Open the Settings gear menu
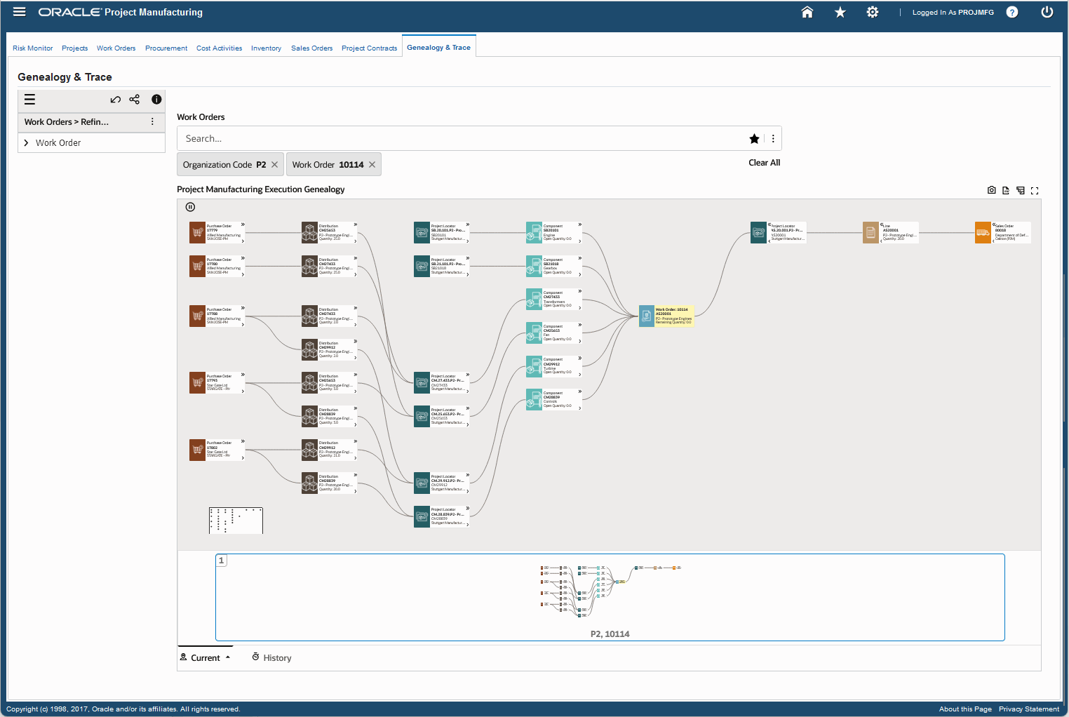This screenshot has height=717, width=1069. [873, 12]
